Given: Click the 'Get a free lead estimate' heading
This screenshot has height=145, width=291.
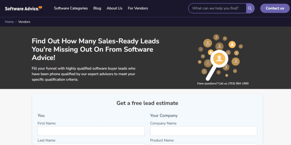Looking at the screenshot, I should click(147, 103).
